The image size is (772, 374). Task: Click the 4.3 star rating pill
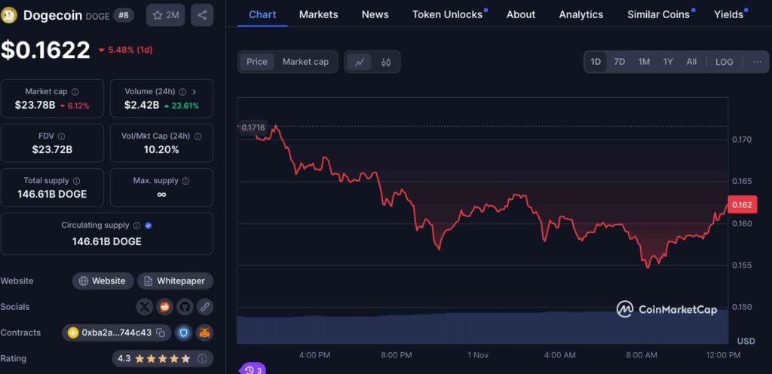coord(163,359)
